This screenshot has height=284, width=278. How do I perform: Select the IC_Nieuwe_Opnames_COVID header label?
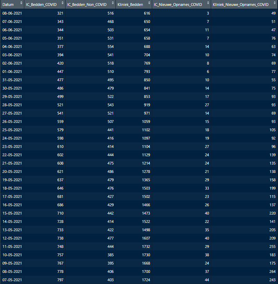click(178, 5)
